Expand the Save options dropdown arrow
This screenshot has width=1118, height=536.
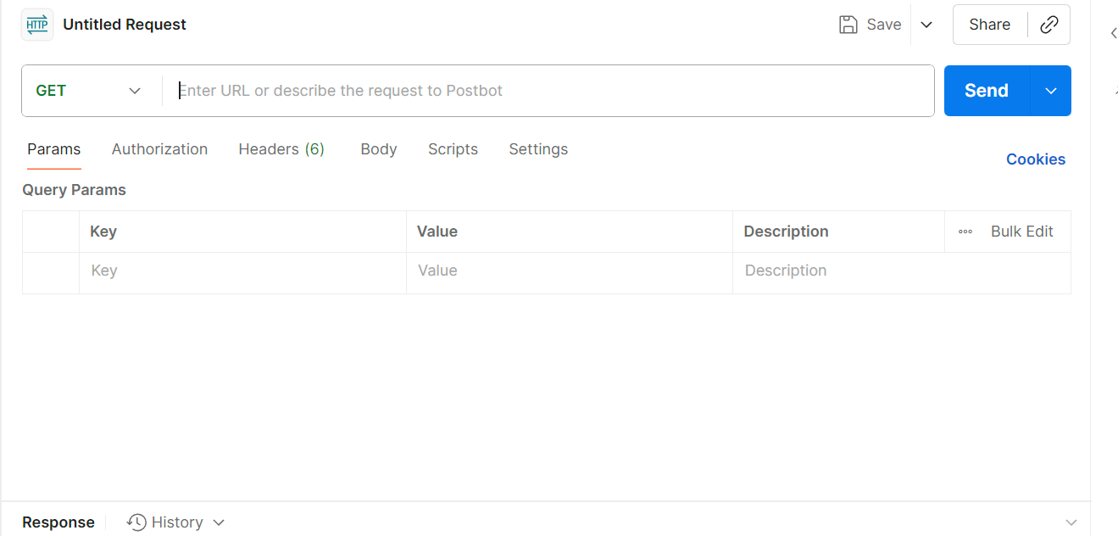coord(926,25)
